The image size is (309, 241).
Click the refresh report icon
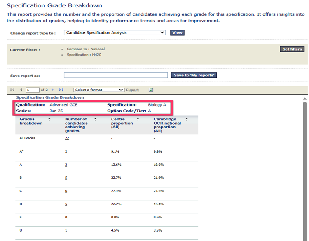click(x=151, y=90)
